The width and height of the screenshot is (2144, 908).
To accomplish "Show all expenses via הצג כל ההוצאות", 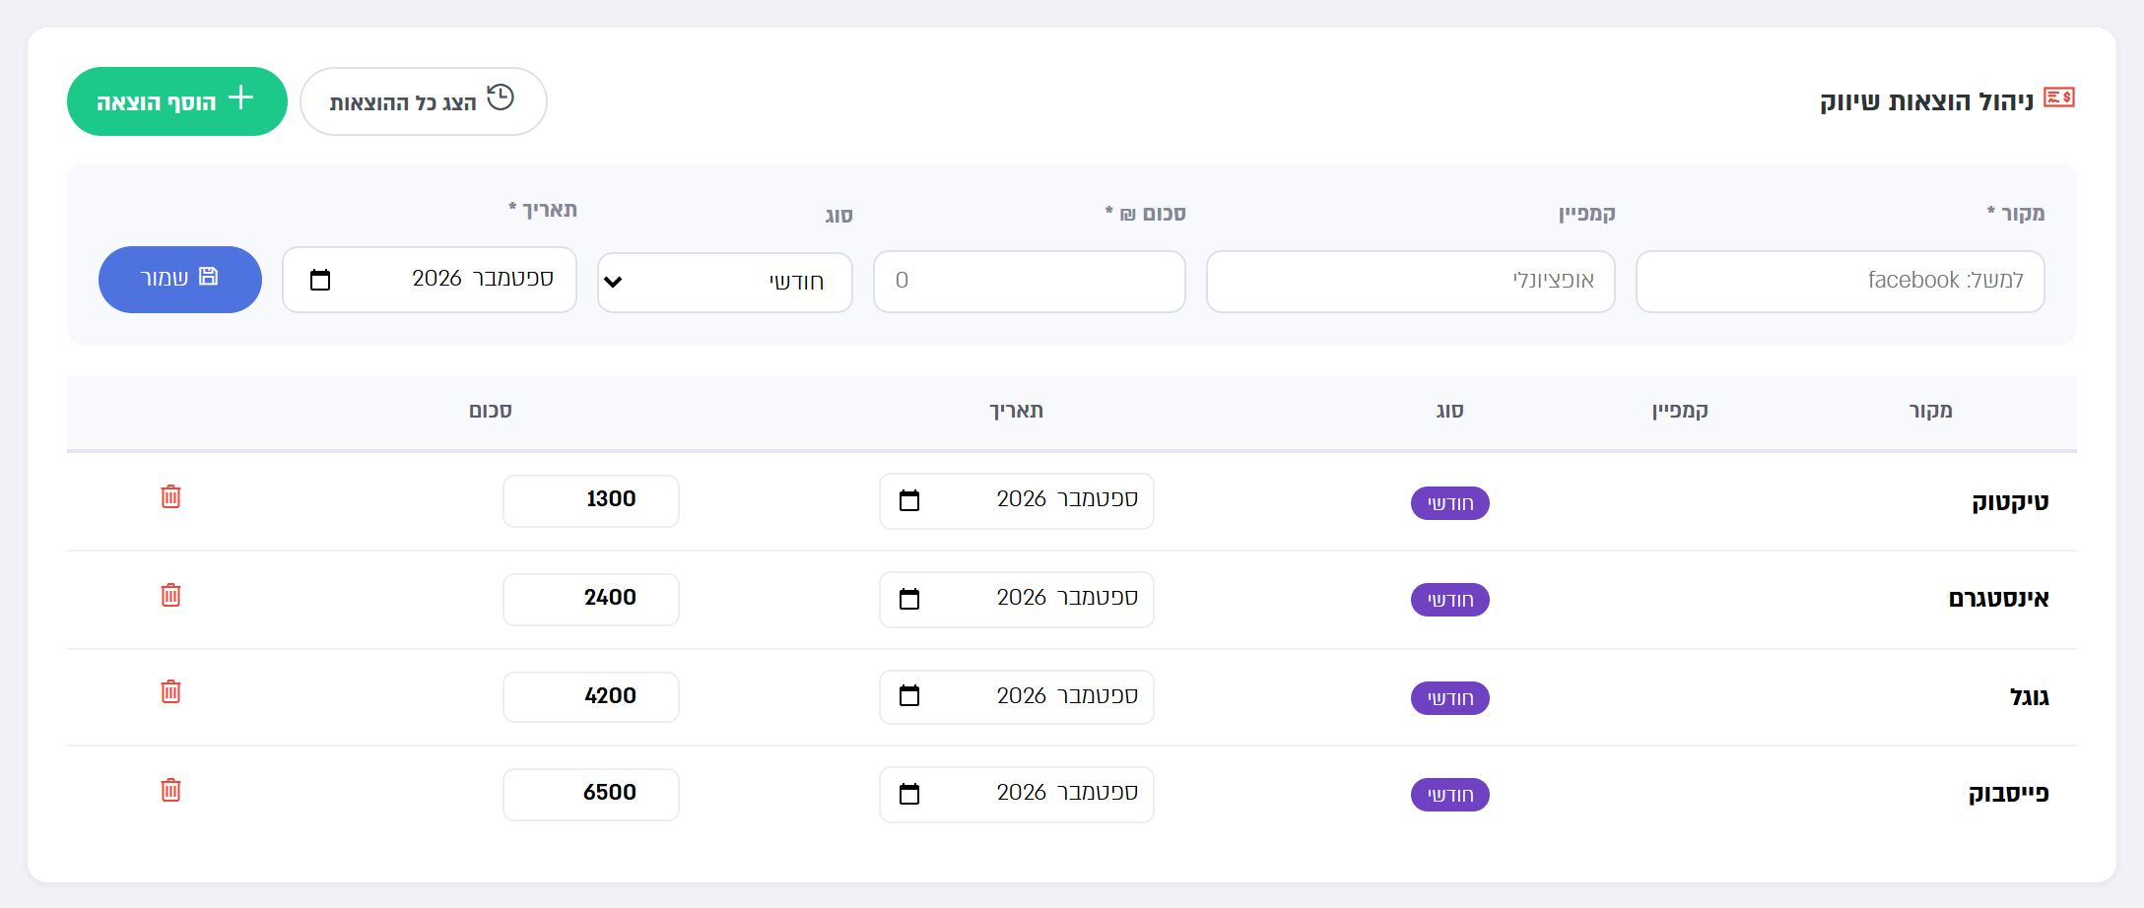I will pyautogui.click(x=424, y=101).
